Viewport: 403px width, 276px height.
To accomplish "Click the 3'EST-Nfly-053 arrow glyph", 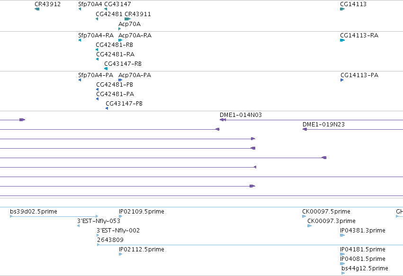I will (79, 226).
